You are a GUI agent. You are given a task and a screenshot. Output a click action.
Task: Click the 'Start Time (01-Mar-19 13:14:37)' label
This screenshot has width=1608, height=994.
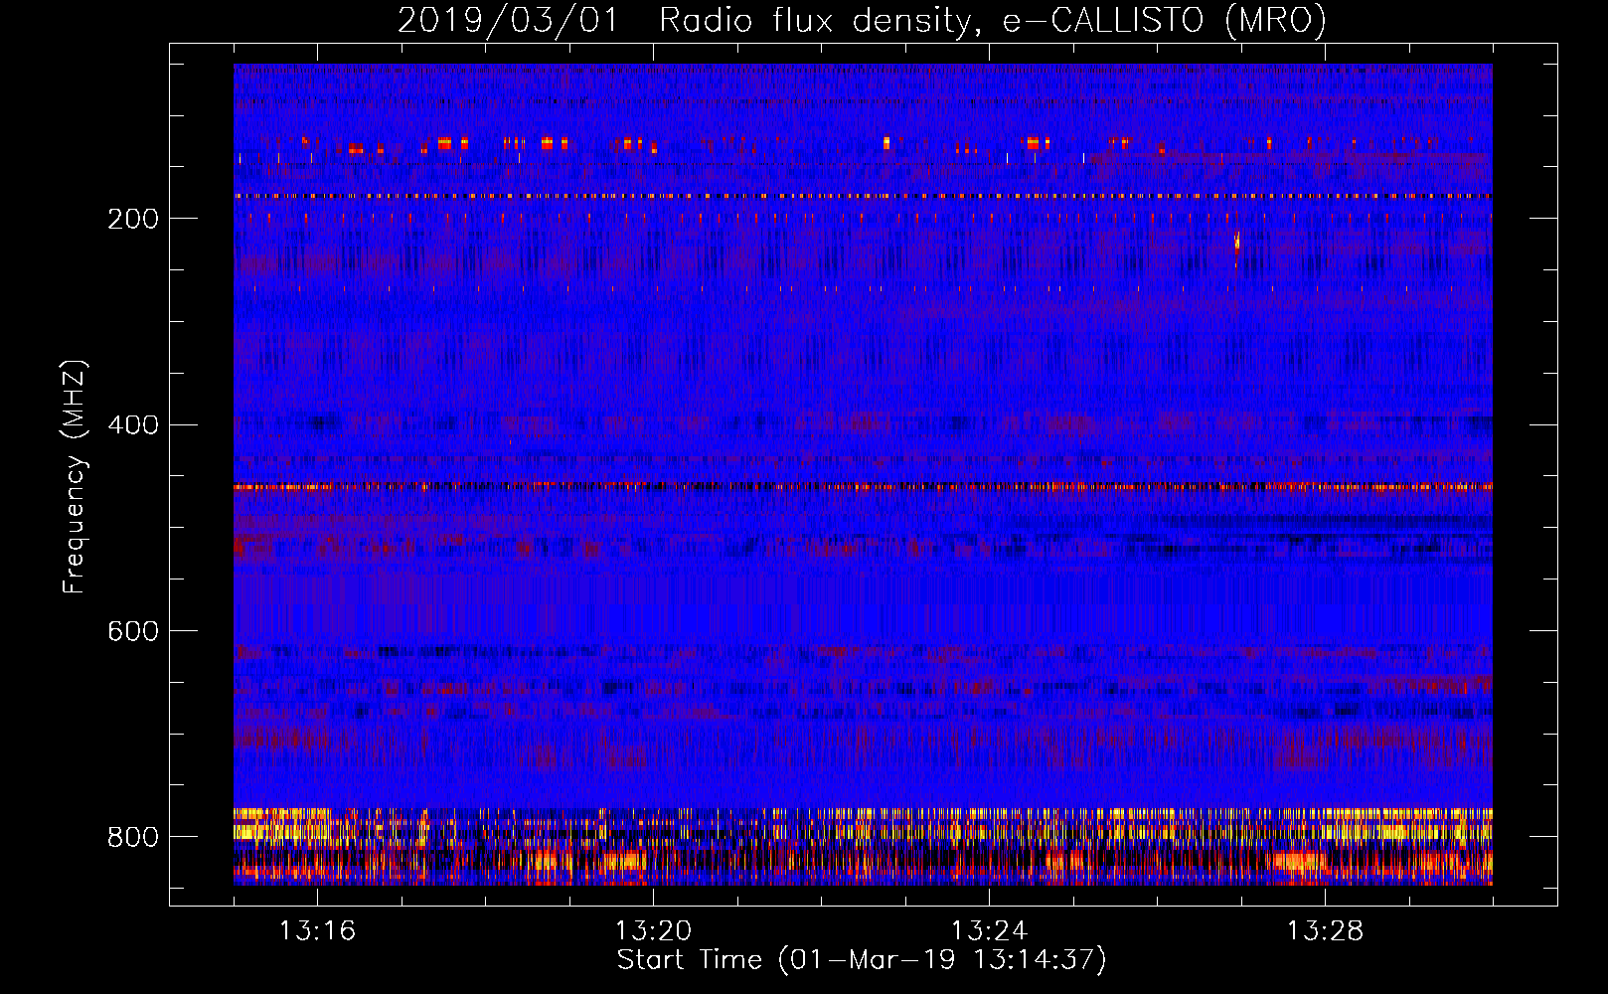pyautogui.click(x=862, y=960)
